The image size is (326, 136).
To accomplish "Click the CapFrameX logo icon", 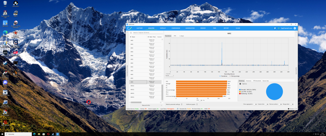I will (x=130, y=28).
